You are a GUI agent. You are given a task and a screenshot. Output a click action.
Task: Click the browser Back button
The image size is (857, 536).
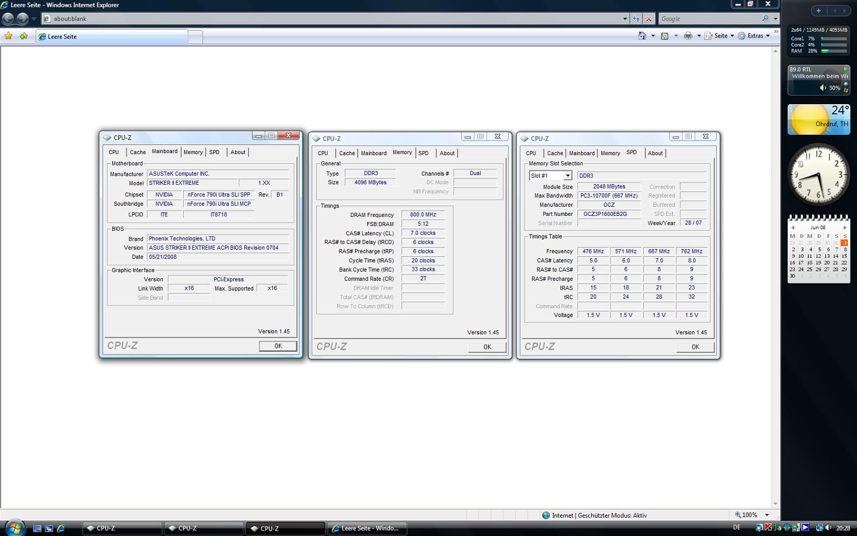8,19
